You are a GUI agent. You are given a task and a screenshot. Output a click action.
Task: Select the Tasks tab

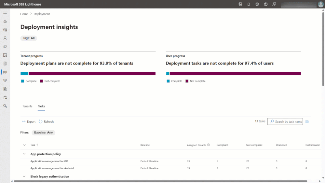click(41, 106)
